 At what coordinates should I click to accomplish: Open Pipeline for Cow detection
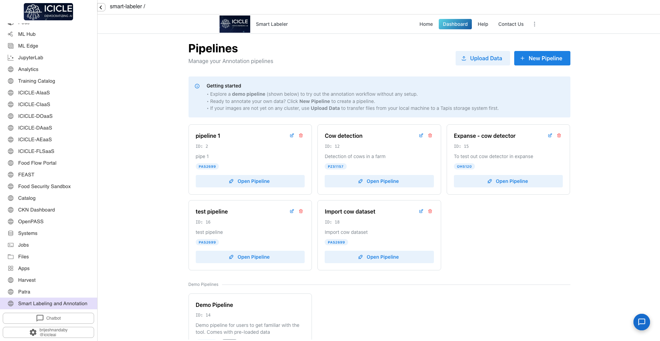tap(379, 181)
